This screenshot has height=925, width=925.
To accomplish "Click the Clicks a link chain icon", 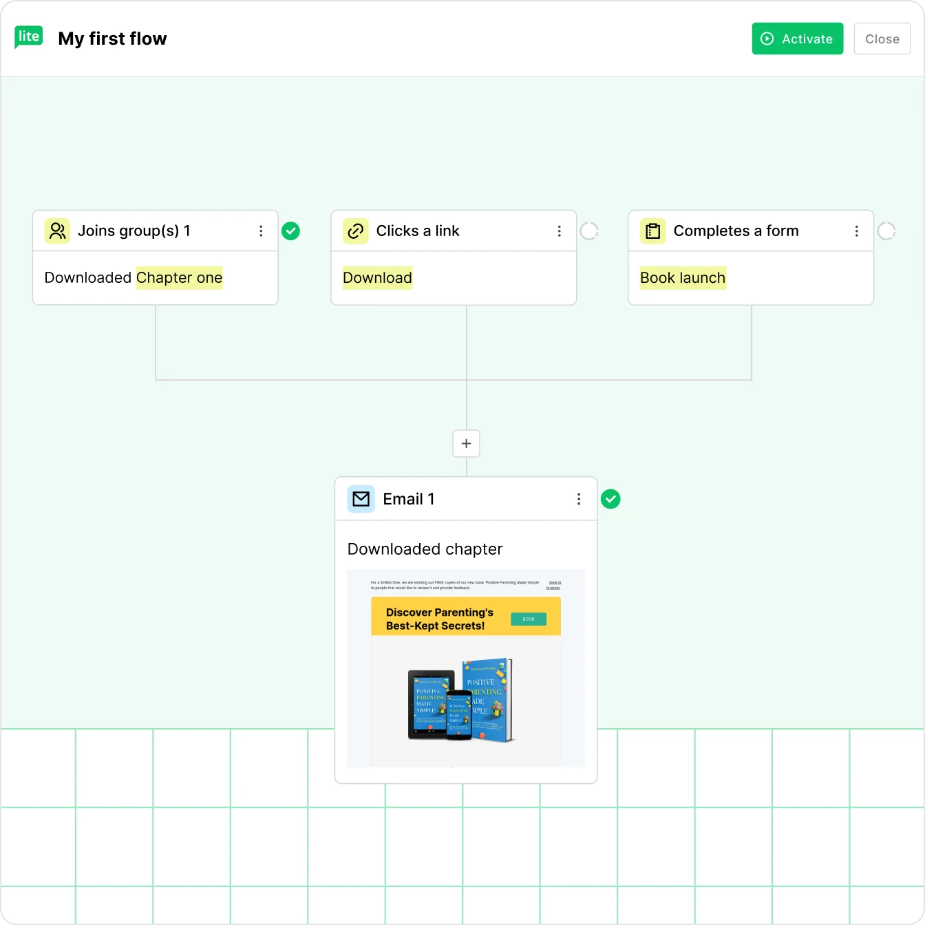I will click(x=355, y=231).
